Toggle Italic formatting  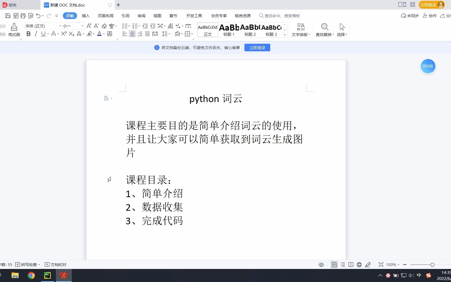coord(36,34)
